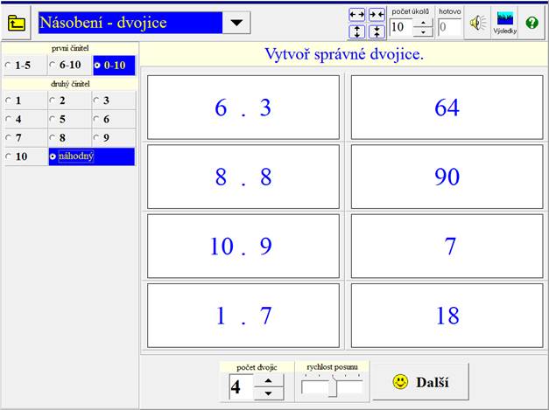Increase počet úkolů with up arrow

423,23
